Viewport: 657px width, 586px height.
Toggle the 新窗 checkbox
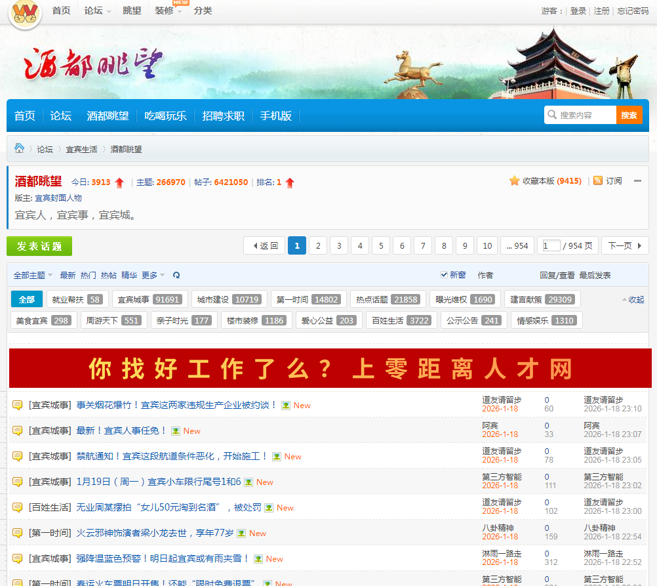(445, 275)
